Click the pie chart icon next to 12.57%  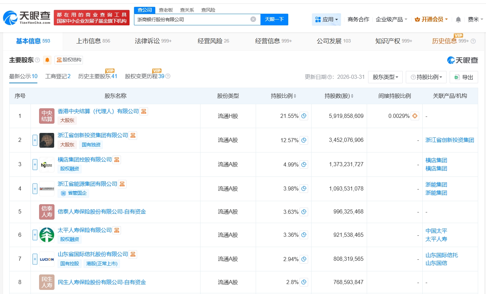[x=304, y=140]
